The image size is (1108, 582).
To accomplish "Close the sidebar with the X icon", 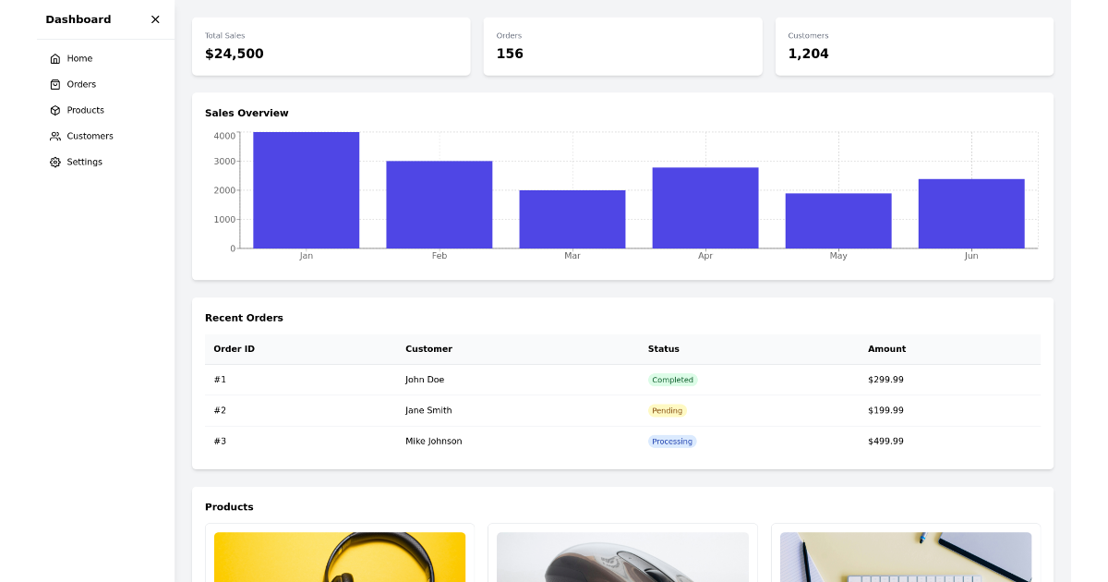I will pos(155,19).
